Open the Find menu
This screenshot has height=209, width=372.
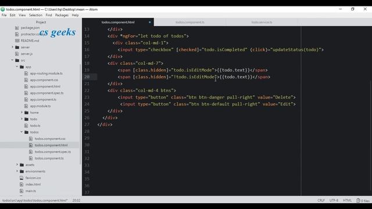(49, 15)
